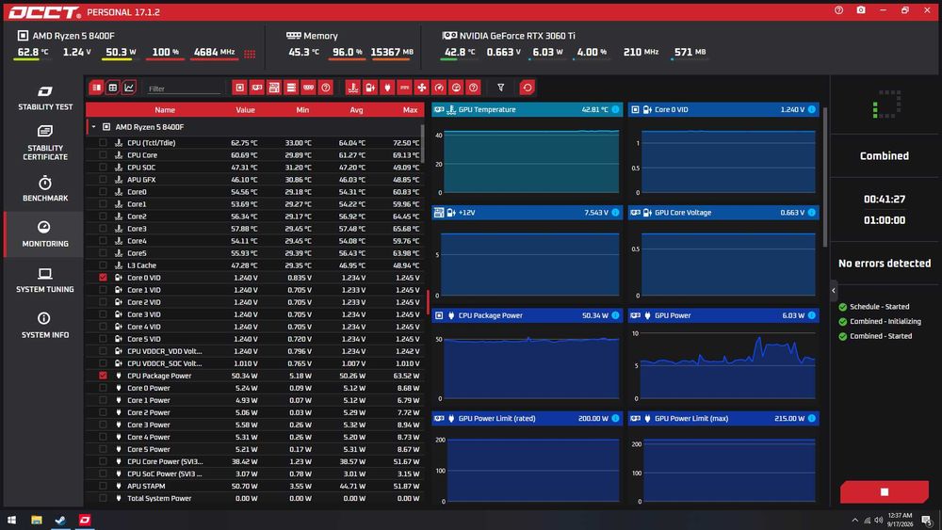This screenshot has height=530, width=942.
Task: Switch to table-only grid view icon
Action: point(112,88)
